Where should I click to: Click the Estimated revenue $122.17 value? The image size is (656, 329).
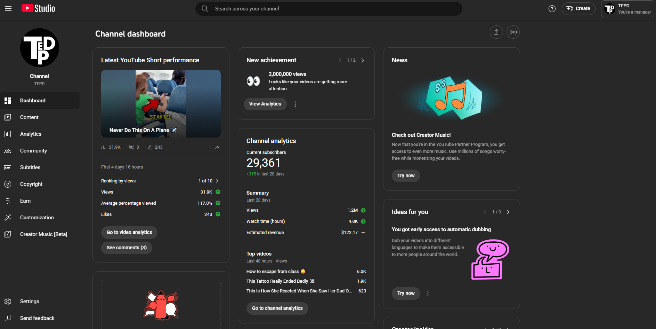[x=349, y=233]
